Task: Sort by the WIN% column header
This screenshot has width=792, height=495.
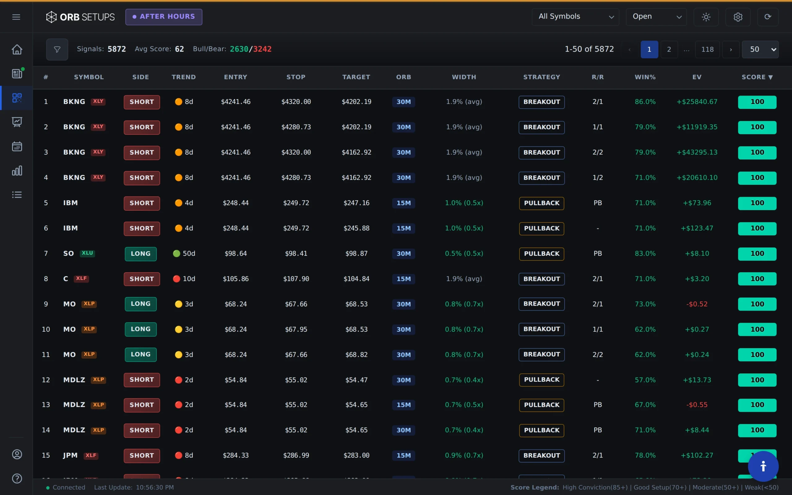Action: [645, 77]
